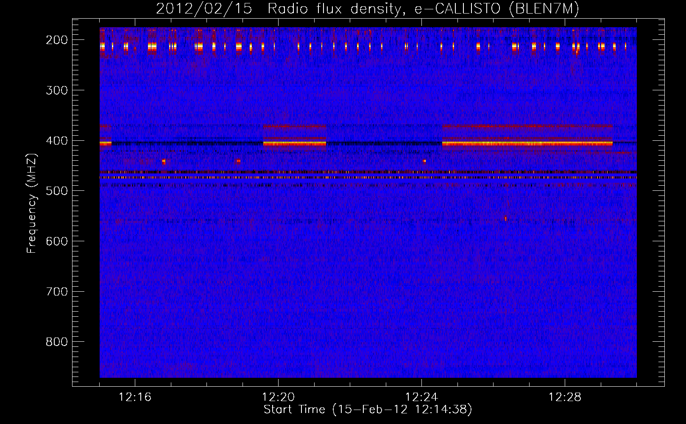
Task: Click the 300 frequency tick label
Action: pos(57,90)
